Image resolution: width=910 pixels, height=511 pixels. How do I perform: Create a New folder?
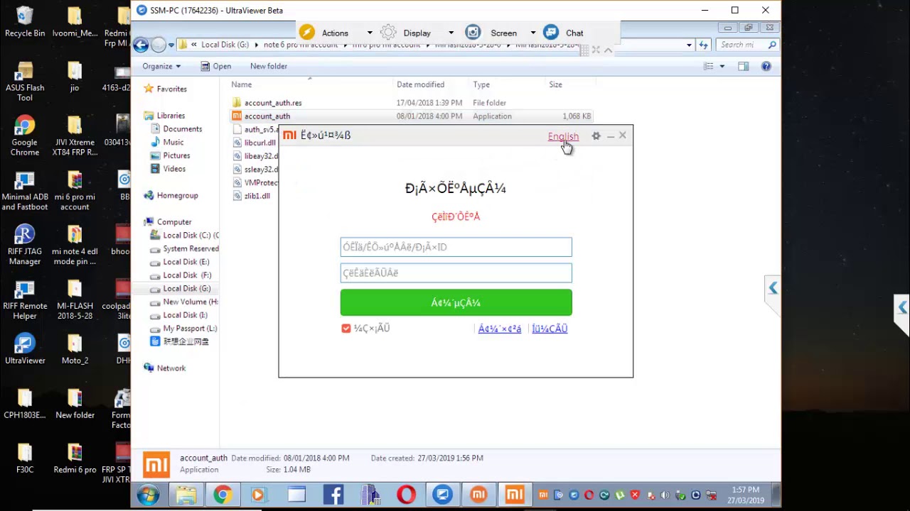pos(269,66)
